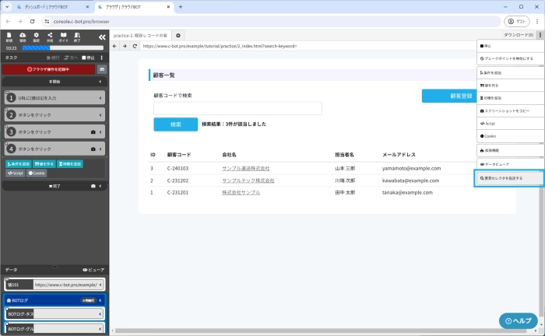
Task: Click the 新規 new file icon
Action: tap(9, 37)
